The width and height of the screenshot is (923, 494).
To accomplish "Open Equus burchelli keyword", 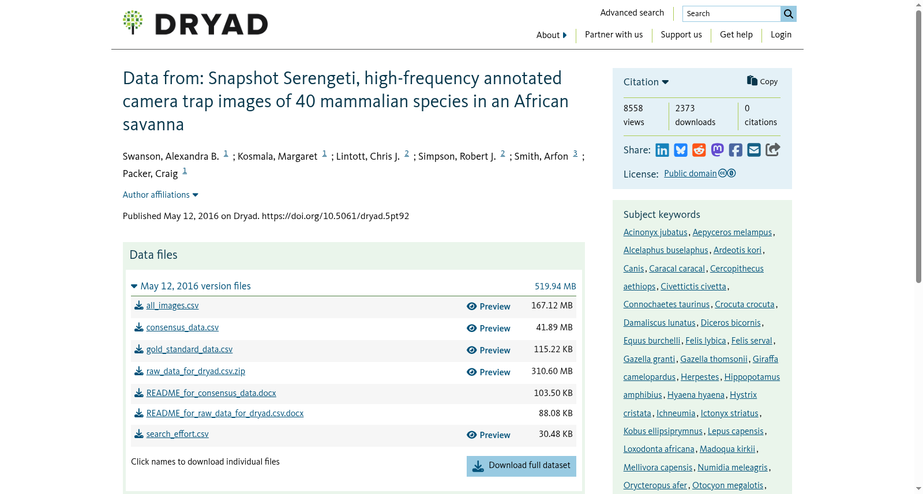I will click(x=652, y=341).
